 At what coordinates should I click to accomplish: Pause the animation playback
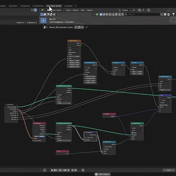(x=60, y=170)
